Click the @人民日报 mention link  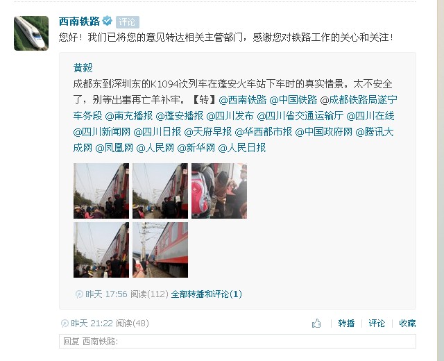(x=242, y=148)
